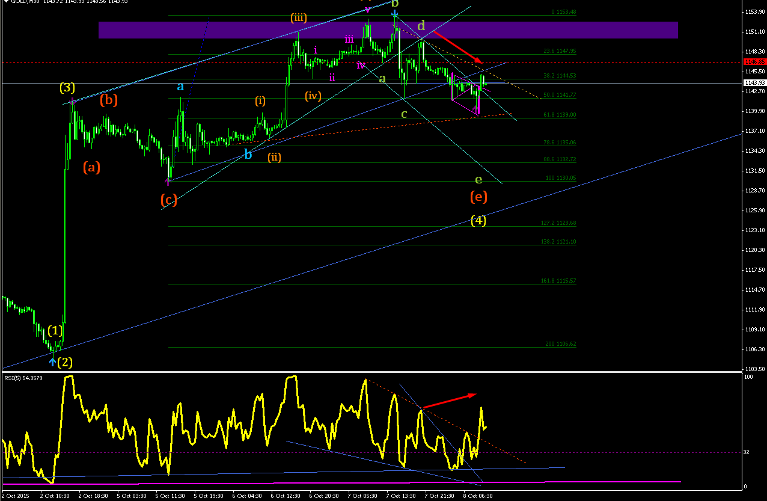Select the orange (iii) sub-wave label
The image size is (767, 501).
point(299,17)
